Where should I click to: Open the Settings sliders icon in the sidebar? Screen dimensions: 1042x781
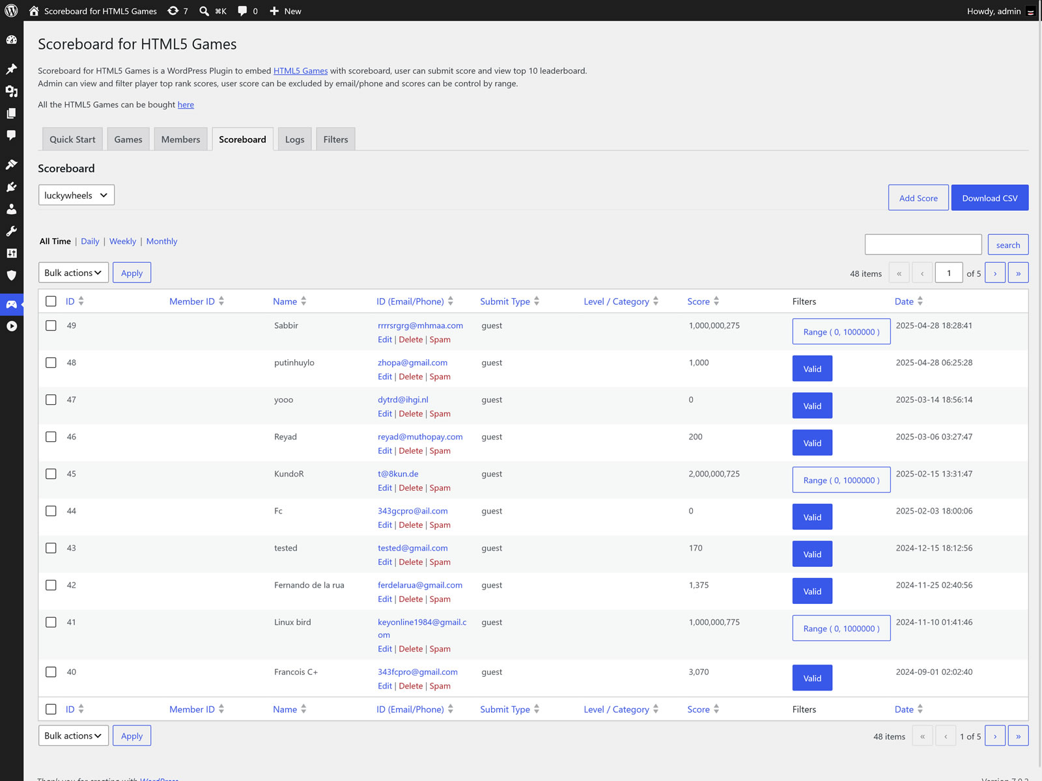pos(12,253)
